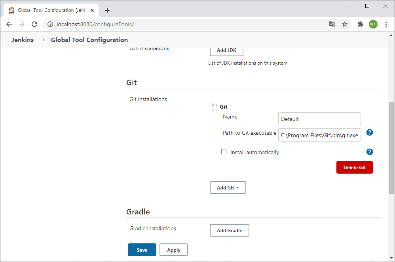Open the Jenkins breadcrumb link
This screenshot has width=395, height=262.
point(23,40)
